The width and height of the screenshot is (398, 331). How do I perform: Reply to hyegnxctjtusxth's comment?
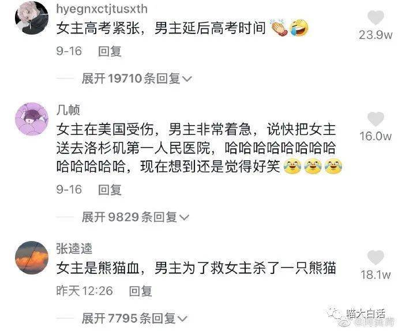point(110,51)
